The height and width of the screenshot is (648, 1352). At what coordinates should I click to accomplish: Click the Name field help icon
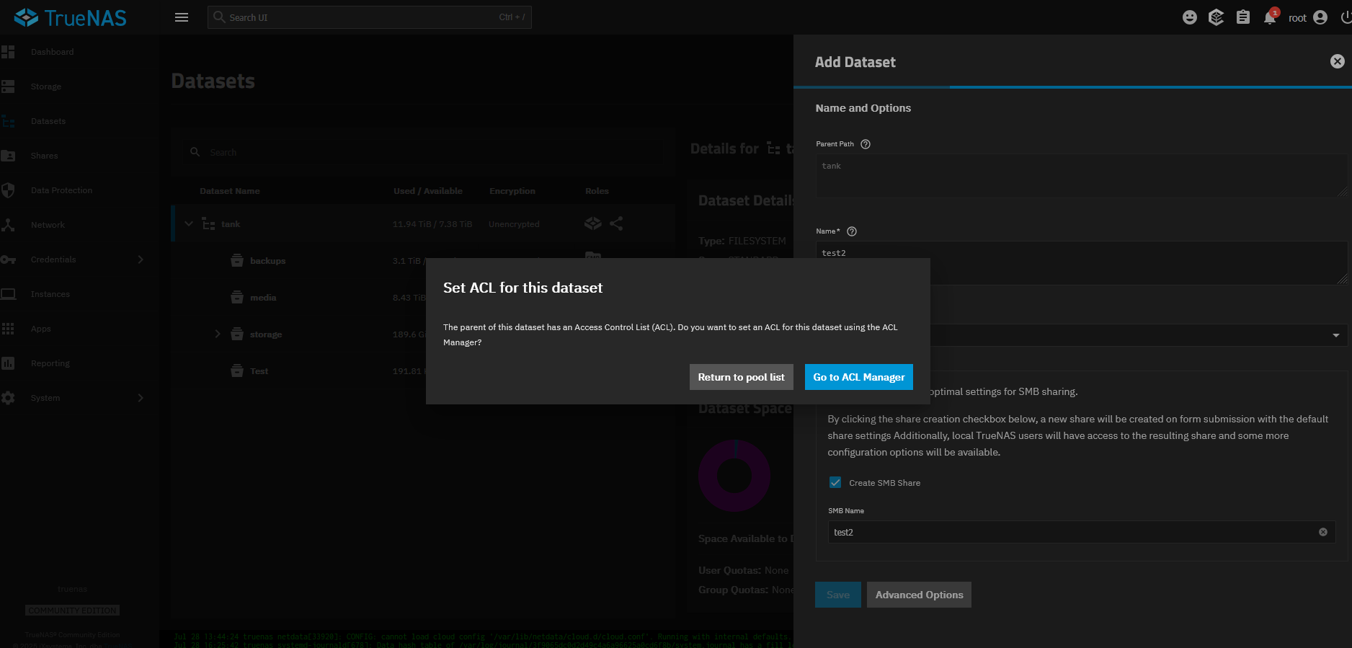pyautogui.click(x=852, y=231)
